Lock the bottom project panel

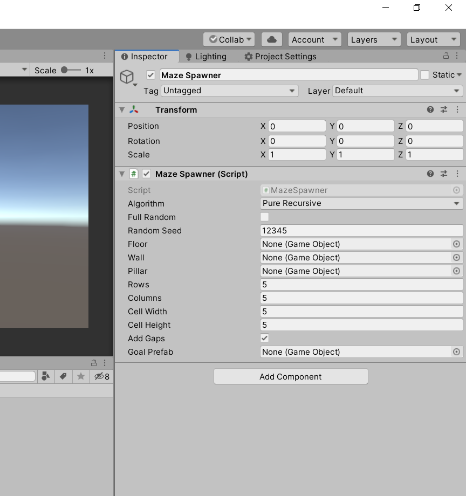point(94,363)
